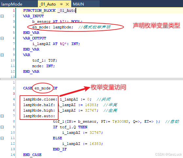The image size is (183, 158).
Task: Click the split bar between declaration and code
Action: [x=91, y=79]
